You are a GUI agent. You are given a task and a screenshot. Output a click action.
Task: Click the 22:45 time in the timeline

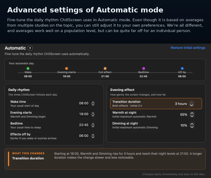143,76
